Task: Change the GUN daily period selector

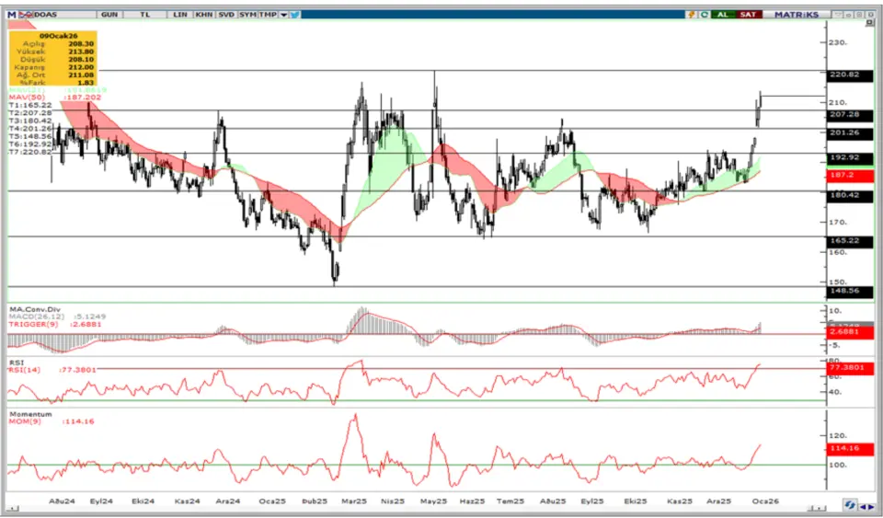Action: pos(109,15)
